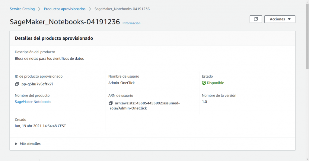This screenshot has height=161, width=309.
Task: Click the Nombre de la versión label
Action: tap(219, 95)
